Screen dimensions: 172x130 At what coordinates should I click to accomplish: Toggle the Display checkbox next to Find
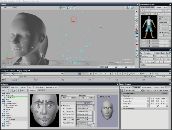[x=69, y=98]
